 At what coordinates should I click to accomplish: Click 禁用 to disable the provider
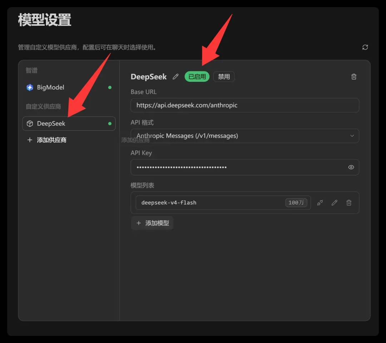coord(224,77)
